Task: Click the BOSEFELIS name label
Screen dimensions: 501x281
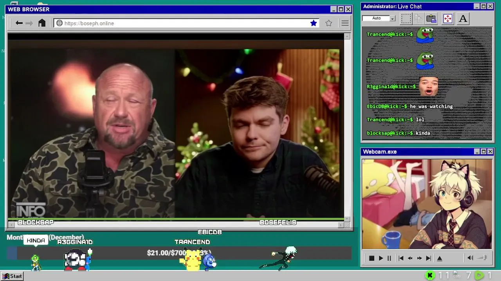Action: click(x=278, y=222)
